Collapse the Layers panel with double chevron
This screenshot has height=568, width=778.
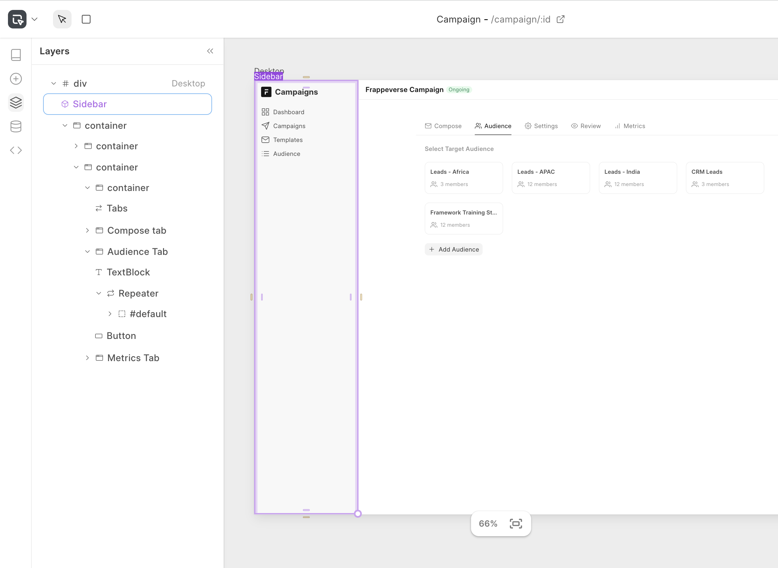(210, 51)
